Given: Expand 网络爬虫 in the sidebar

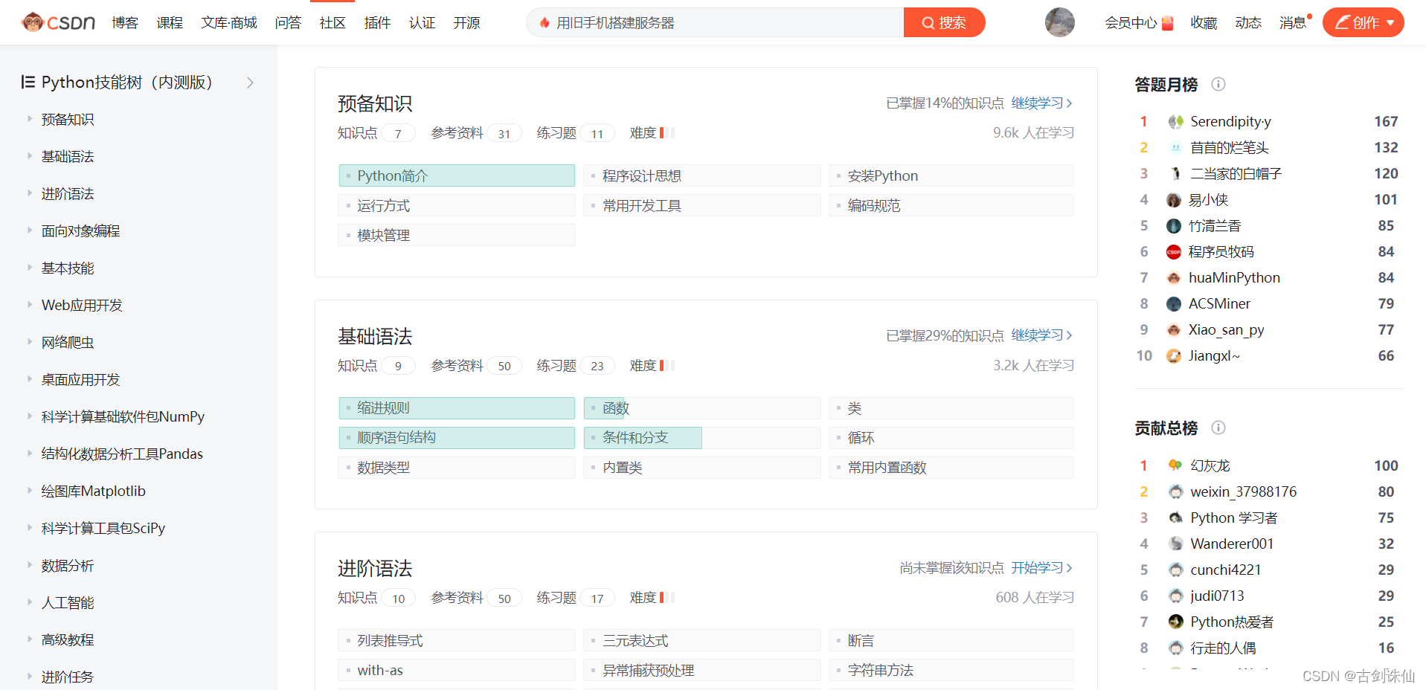Looking at the screenshot, I should pos(30,341).
